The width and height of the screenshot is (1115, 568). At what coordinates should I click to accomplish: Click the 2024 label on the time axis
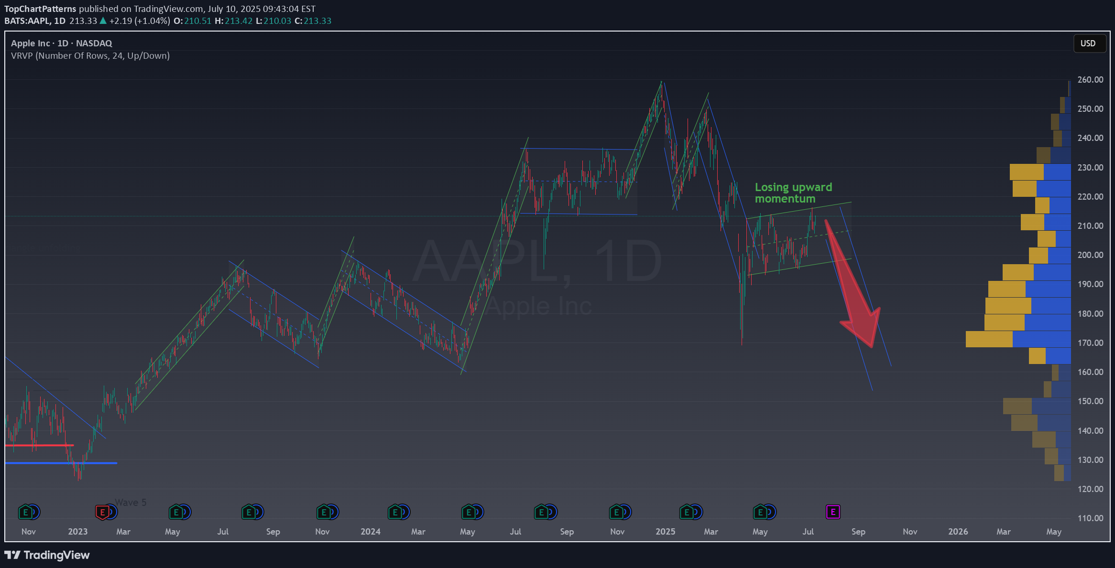coord(371,531)
